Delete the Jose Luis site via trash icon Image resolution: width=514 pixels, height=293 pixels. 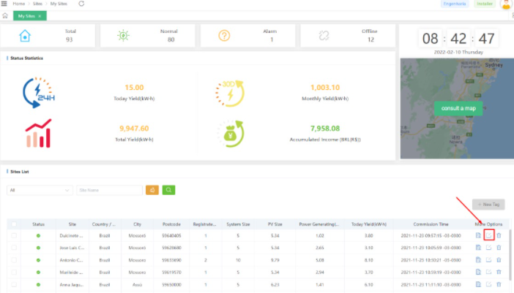coord(499,248)
